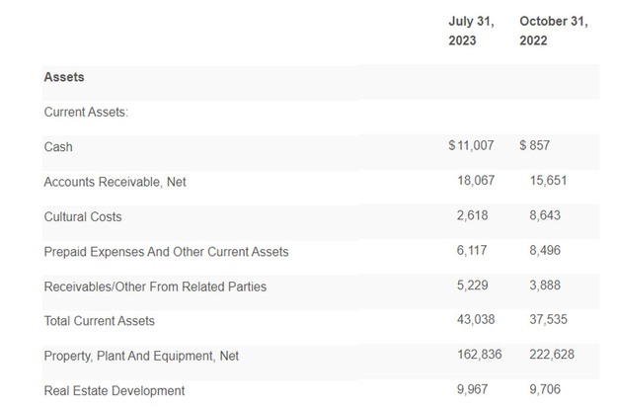Click the Current Assets: subheading

tap(86, 112)
